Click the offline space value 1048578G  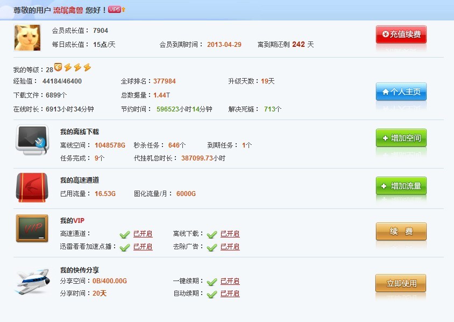tap(110, 145)
